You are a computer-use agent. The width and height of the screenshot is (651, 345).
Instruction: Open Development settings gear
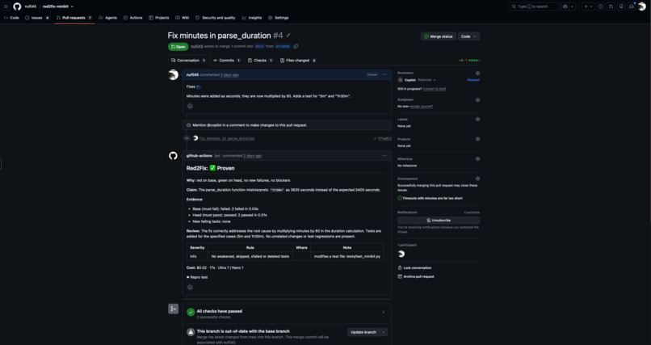pyautogui.click(x=477, y=179)
